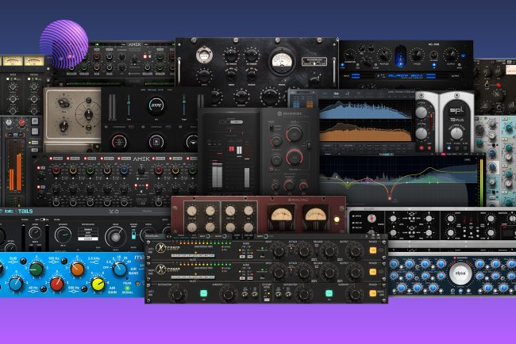Click the red knob on left channel strip

[21, 123]
